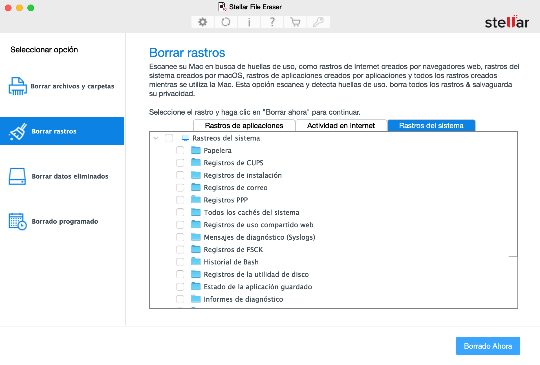The image size is (540, 365).
Task: Select the Rastros del sistema tab
Action: pyautogui.click(x=431, y=126)
